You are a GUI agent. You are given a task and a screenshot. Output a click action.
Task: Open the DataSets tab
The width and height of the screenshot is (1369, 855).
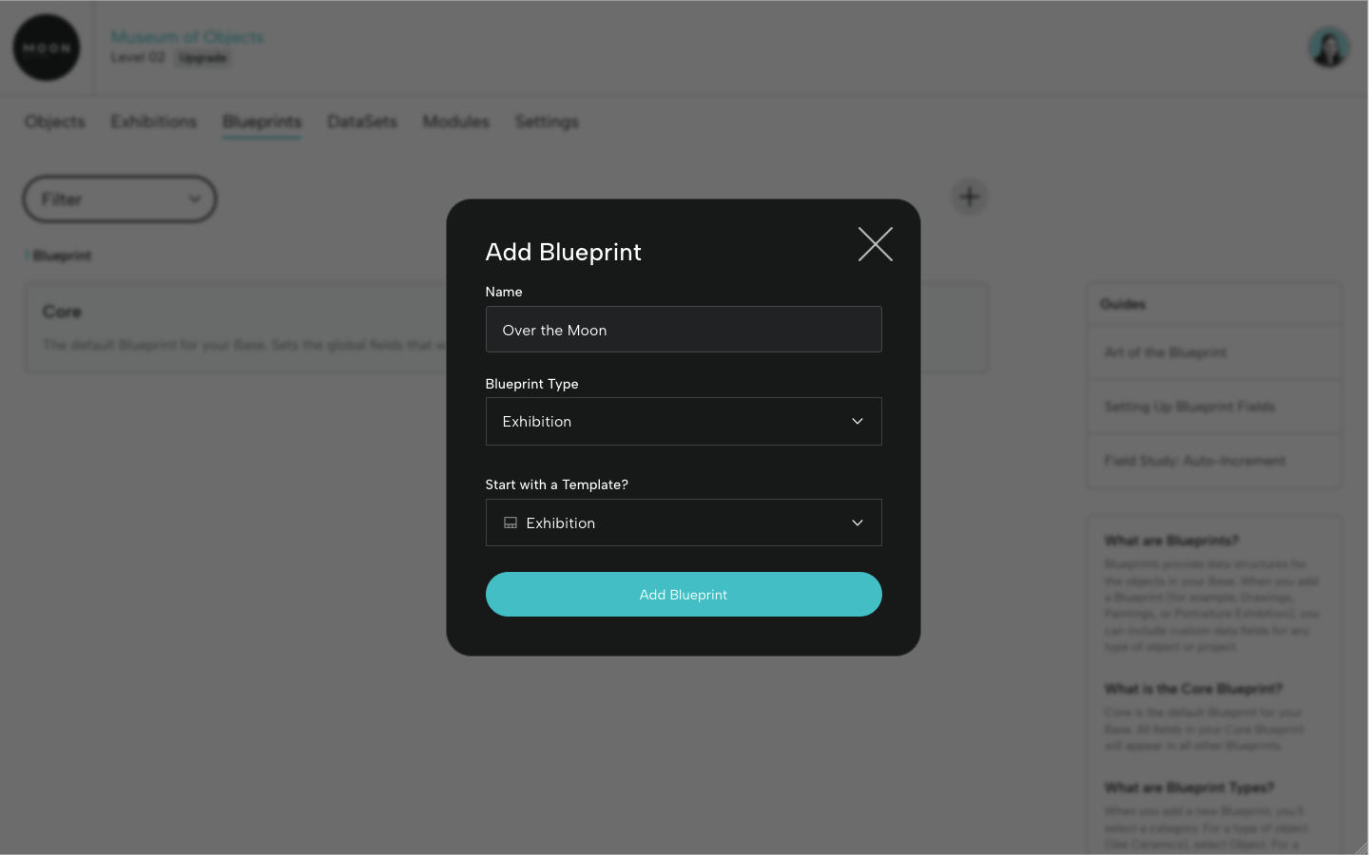pos(361,122)
